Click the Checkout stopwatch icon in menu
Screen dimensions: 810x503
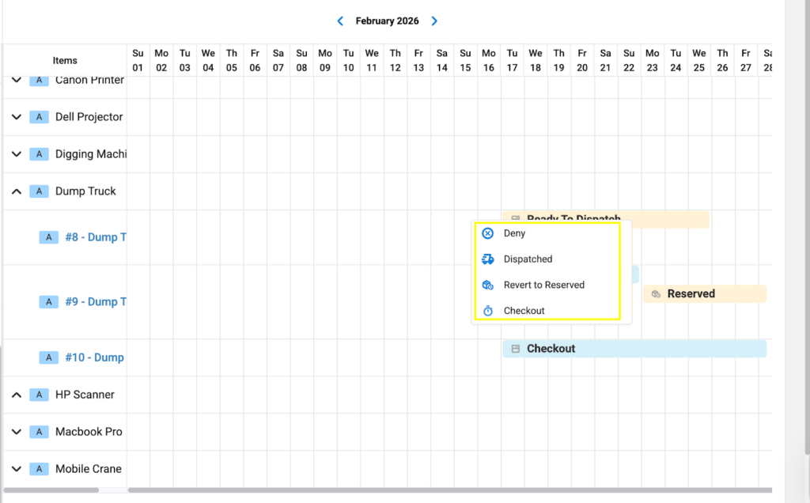[488, 311]
